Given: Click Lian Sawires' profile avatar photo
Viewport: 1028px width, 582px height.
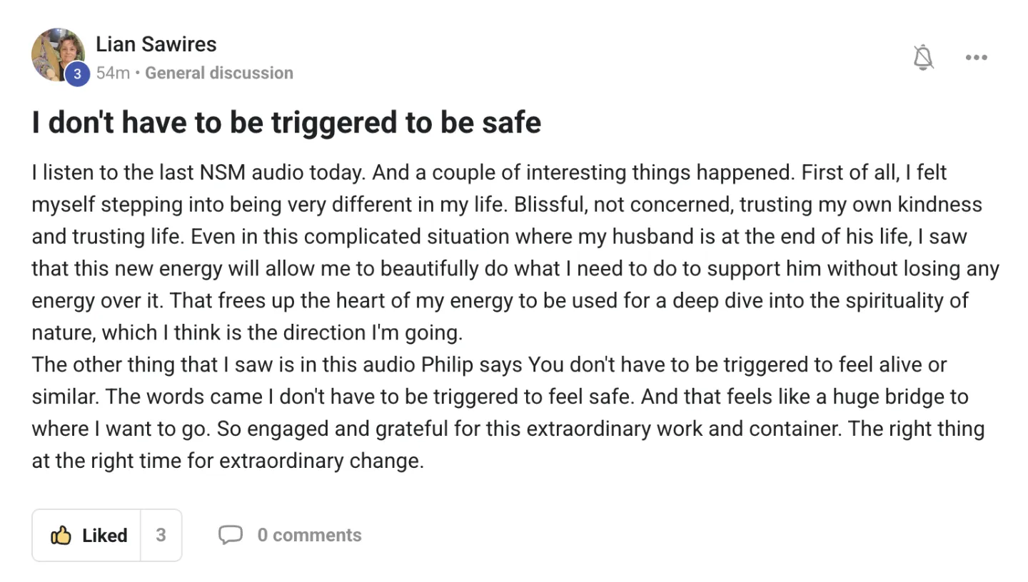Looking at the screenshot, I should coord(57,54).
